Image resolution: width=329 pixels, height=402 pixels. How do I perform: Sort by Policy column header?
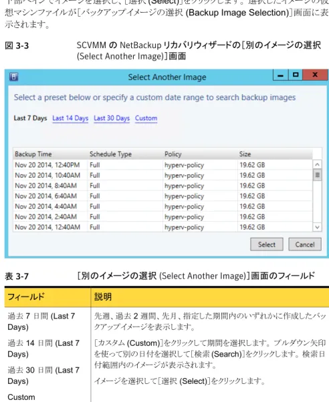[201, 154]
